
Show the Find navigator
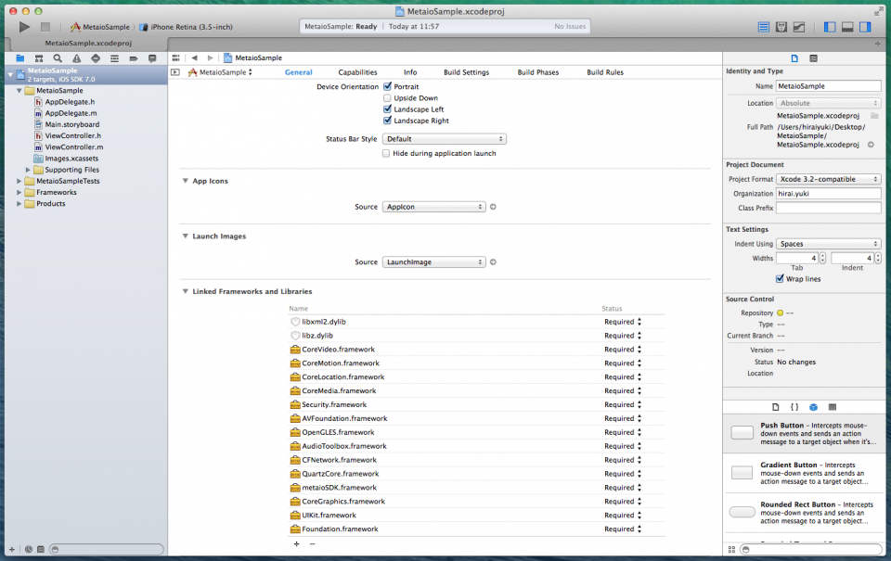[58, 57]
